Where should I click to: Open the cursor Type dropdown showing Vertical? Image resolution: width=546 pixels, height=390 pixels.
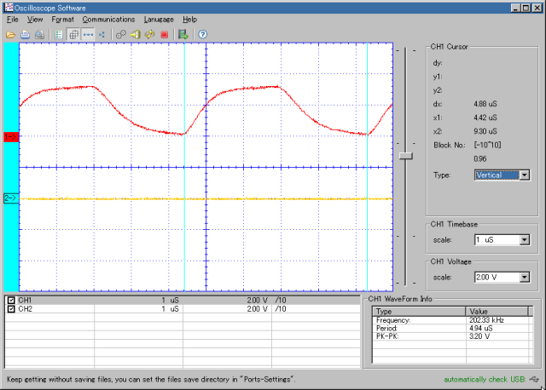click(x=525, y=175)
